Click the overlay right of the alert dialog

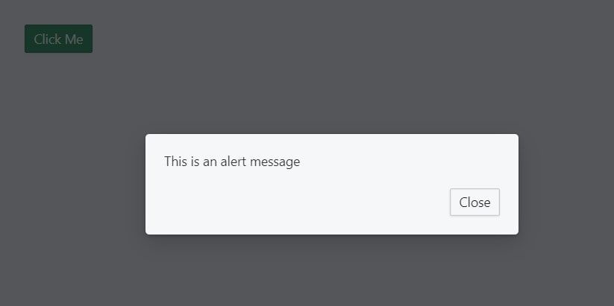[566, 184]
